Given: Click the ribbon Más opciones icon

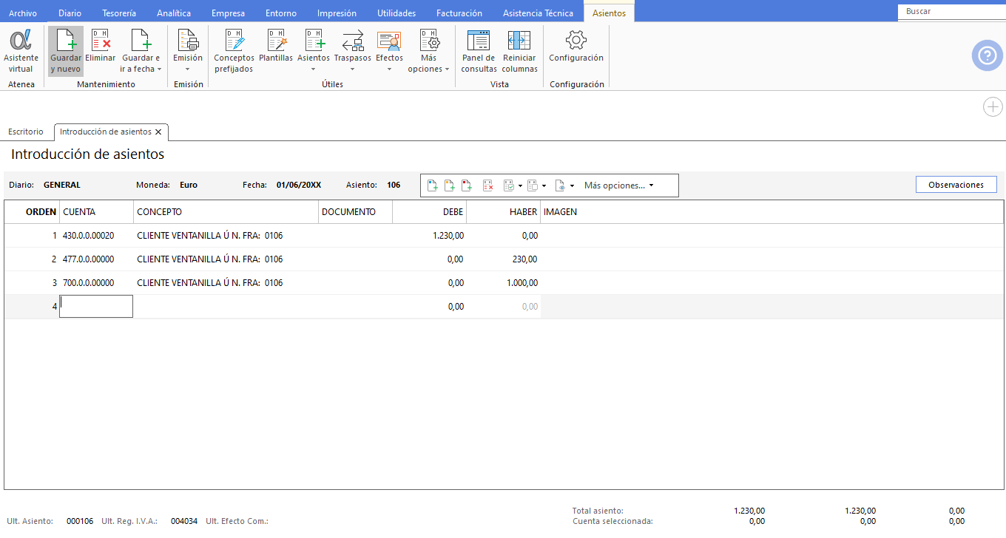Looking at the screenshot, I should coord(429,41).
